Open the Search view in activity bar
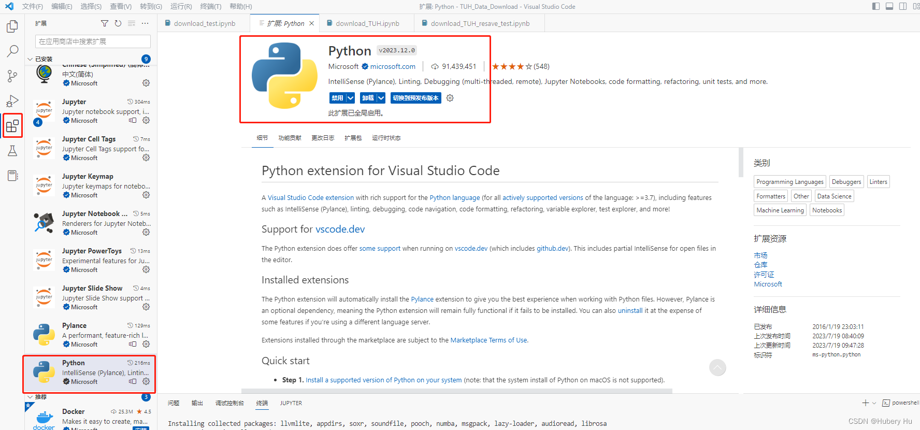This screenshot has width=920, height=430. pyautogui.click(x=12, y=51)
